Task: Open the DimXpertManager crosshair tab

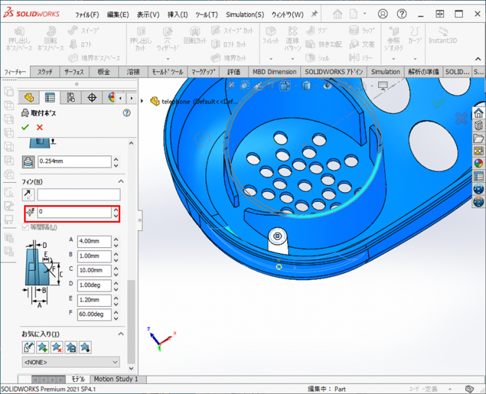Action: tap(91, 98)
